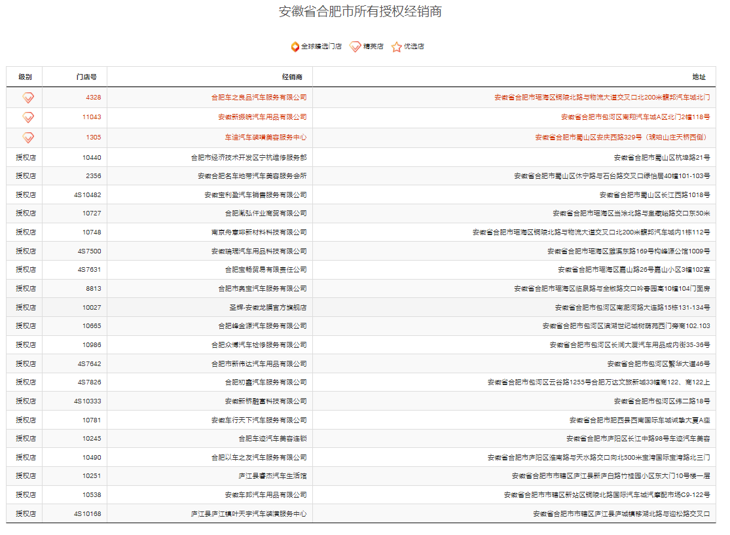Click diamond badge in store 1305 row

[x=28, y=138]
